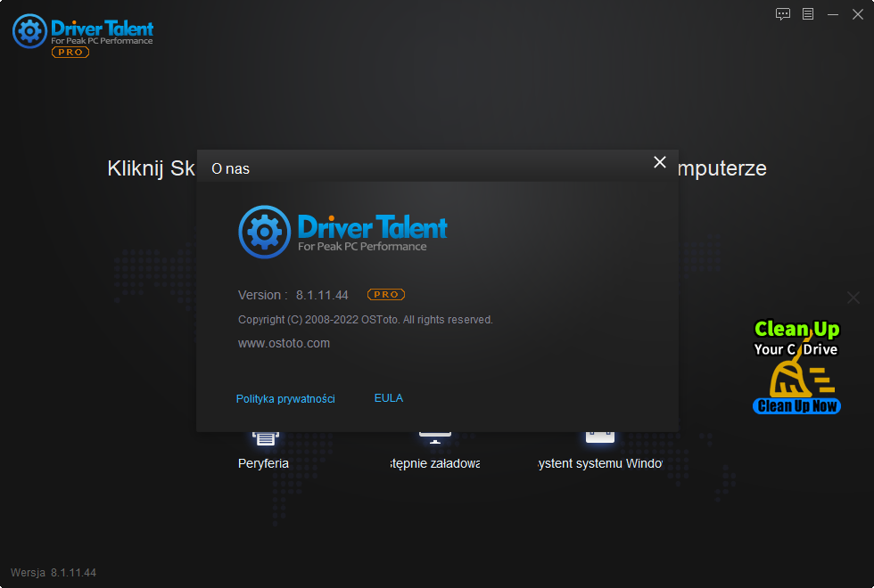Click the Version 8.1.11.44 text in dialog
This screenshot has width=874, height=588.
[x=293, y=295]
